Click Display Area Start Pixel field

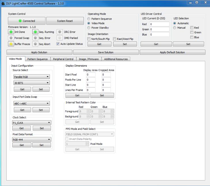click(x=91, y=75)
